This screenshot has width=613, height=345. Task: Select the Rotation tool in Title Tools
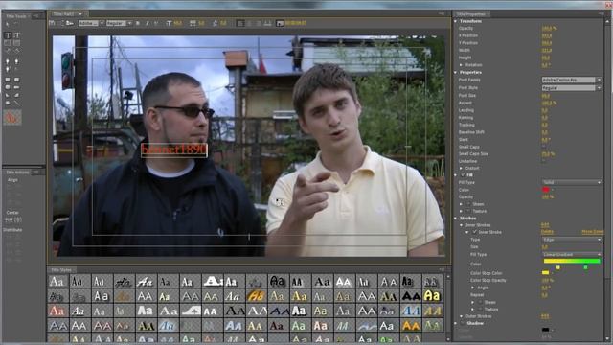16,24
